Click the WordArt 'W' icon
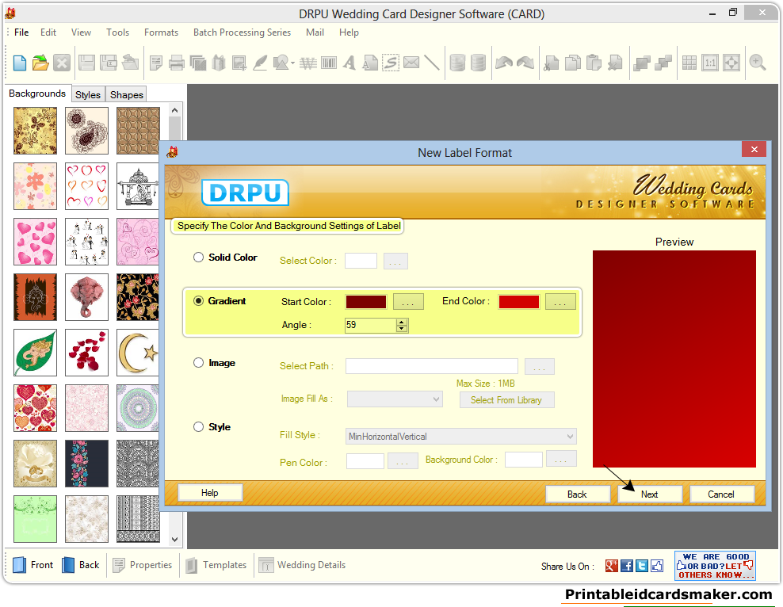 click(308, 63)
